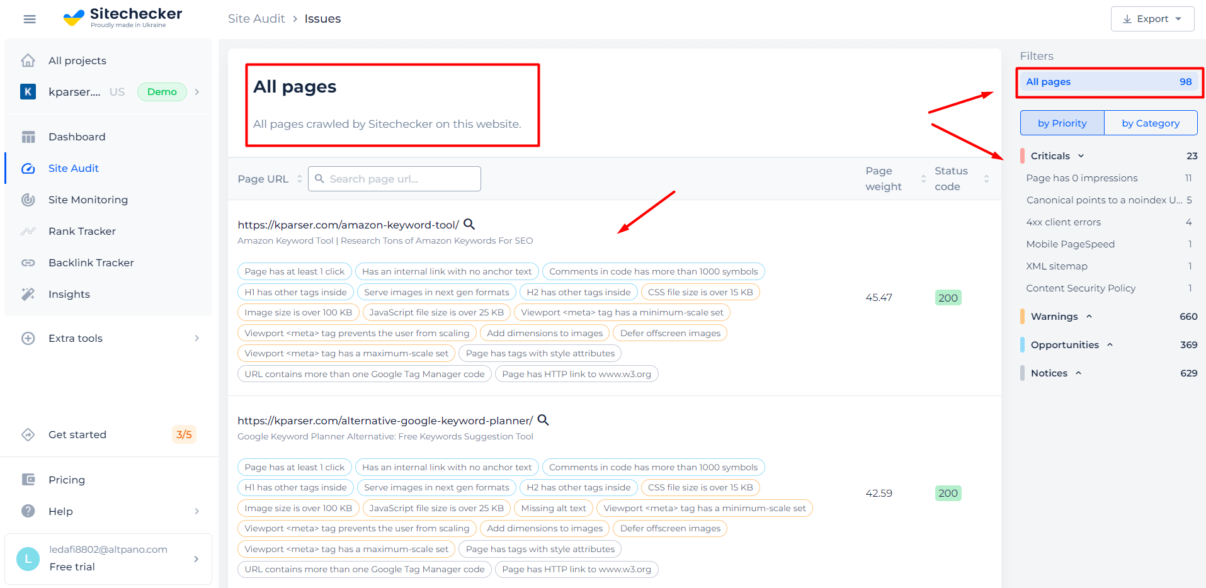Viewport: 1206px width, 588px height.
Task: Switch to by Category tab
Action: point(1151,123)
